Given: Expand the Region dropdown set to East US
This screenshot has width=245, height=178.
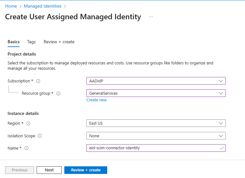Looking at the screenshot, I should point(156,123).
